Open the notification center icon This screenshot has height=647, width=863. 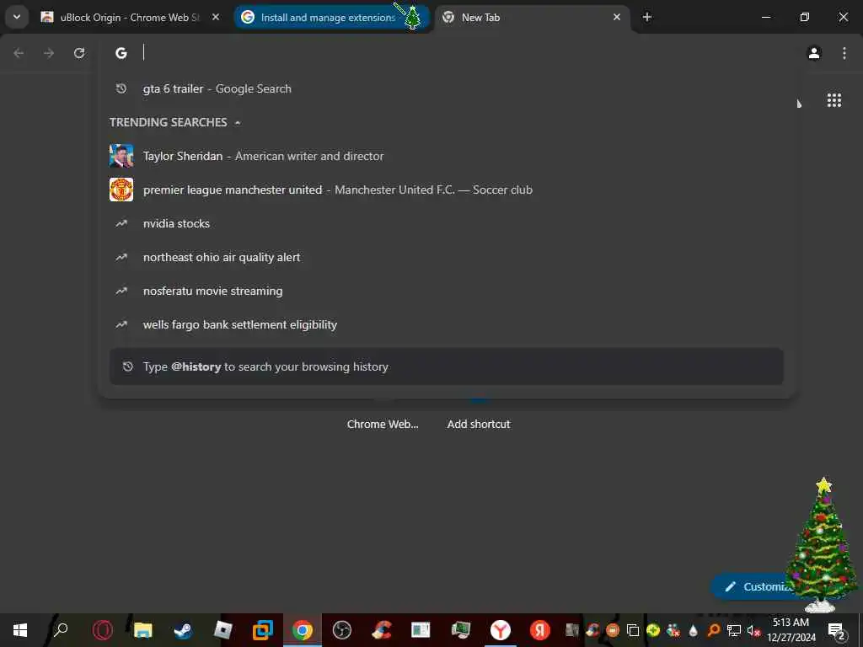coord(837,630)
